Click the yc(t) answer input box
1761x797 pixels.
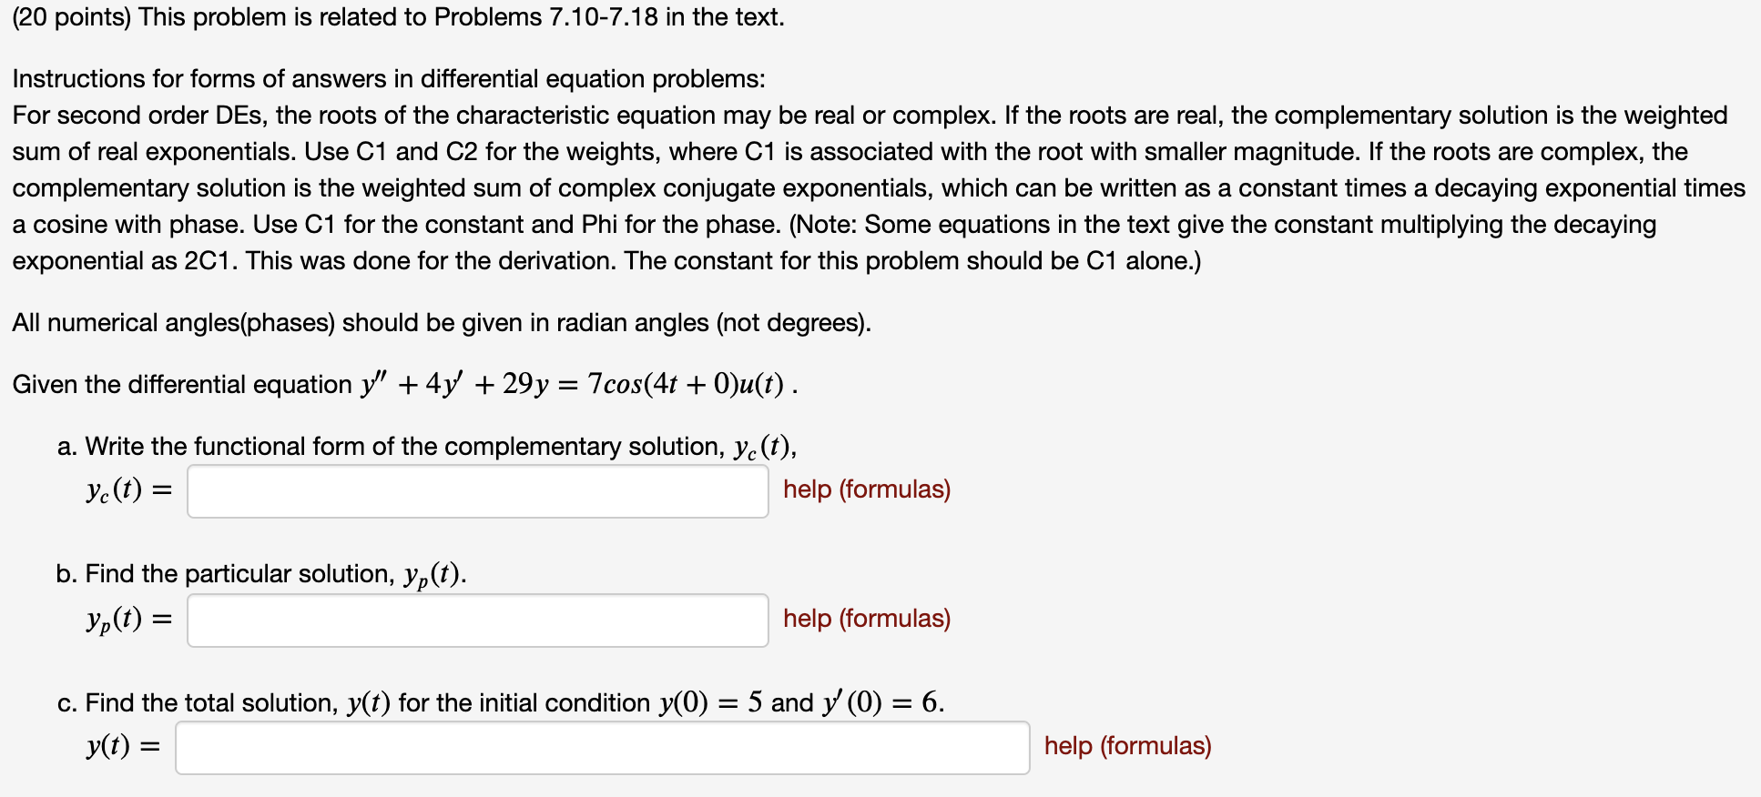(x=477, y=491)
